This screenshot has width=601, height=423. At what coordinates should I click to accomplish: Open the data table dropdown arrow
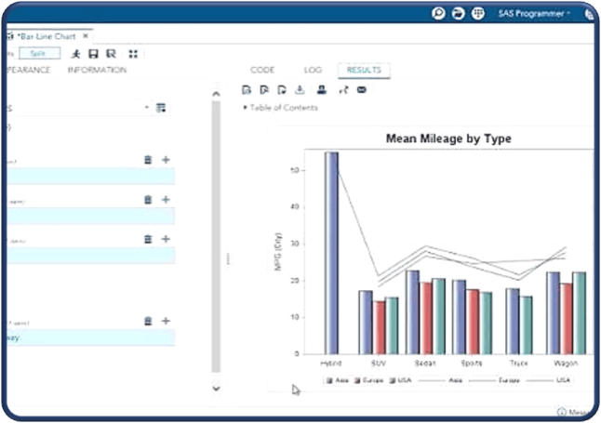[147, 108]
